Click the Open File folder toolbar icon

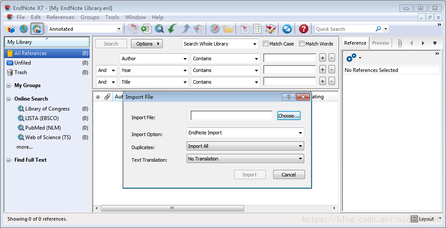[228, 29]
